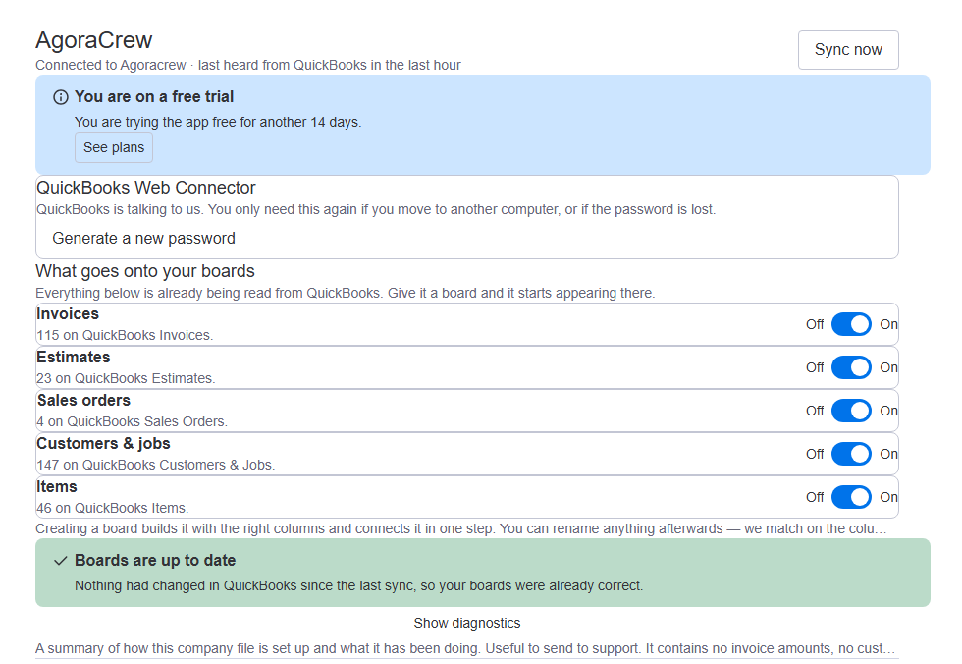Click "46 on QuickBooks Items." text

[112, 508]
